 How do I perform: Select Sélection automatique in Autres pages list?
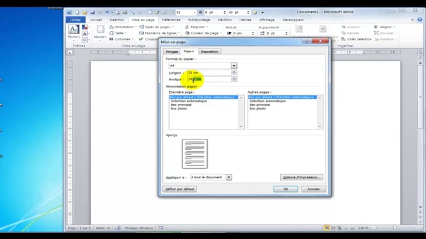pos(268,101)
